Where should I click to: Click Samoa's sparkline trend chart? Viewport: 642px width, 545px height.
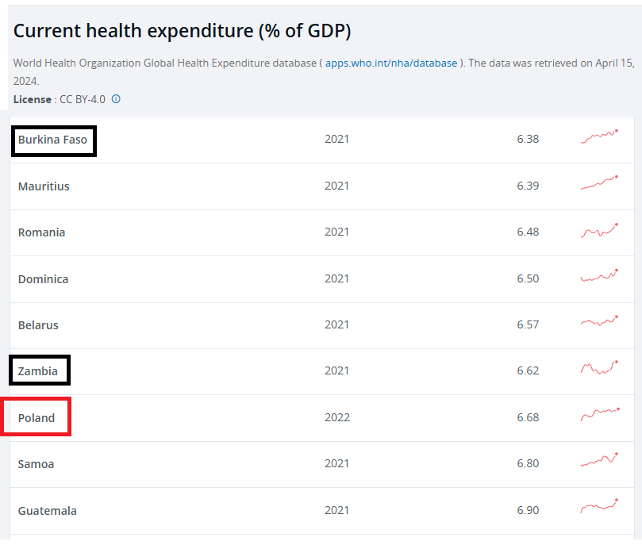(x=599, y=460)
